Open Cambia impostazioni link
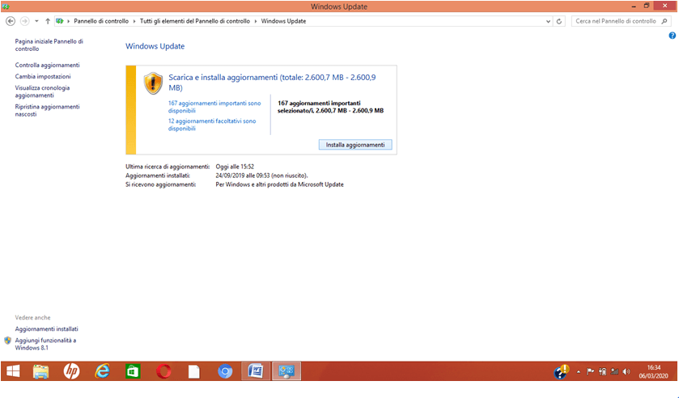 coord(43,76)
